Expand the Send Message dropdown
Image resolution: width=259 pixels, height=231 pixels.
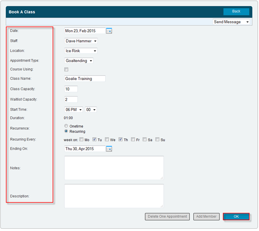231,22
